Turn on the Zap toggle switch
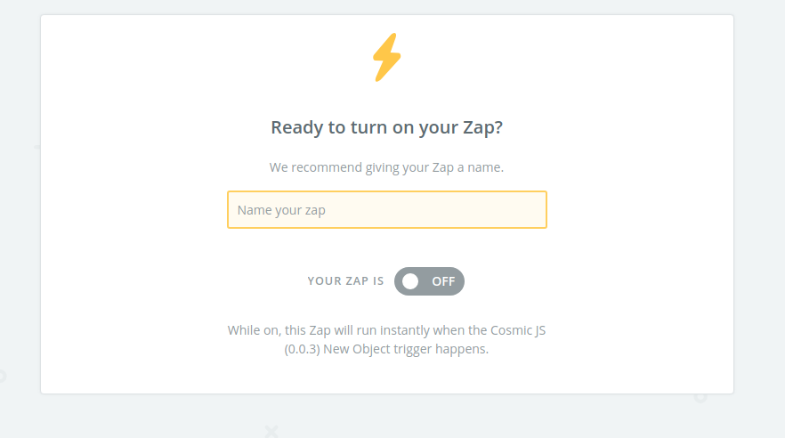 (429, 281)
